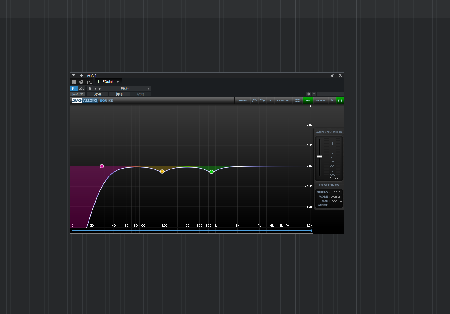The height and width of the screenshot is (314, 450).
Task: Toggle the green EQ power button
Action: tap(340, 101)
